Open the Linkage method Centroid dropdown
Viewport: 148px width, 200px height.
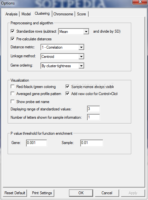coord(62,57)
